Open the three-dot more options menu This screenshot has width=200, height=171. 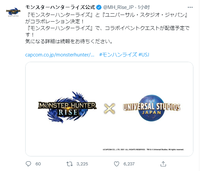tap(190, 7)
